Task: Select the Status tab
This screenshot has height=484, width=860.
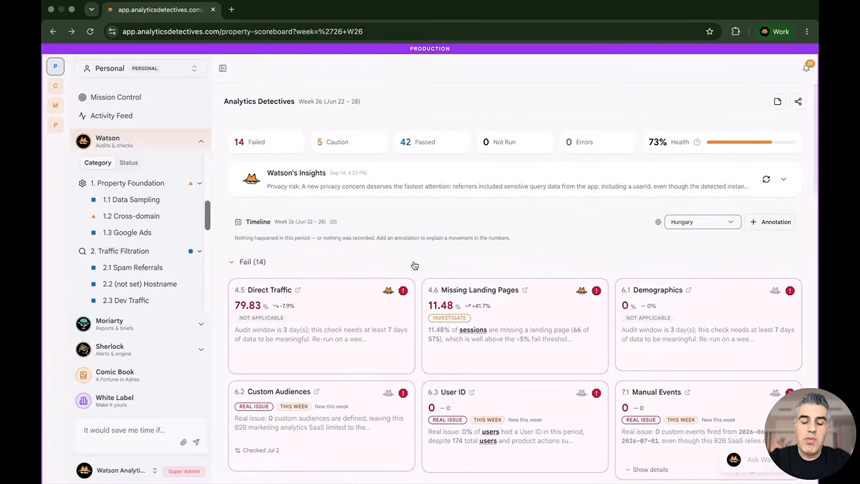Action: pyautogui.click(x=128, y=163)
